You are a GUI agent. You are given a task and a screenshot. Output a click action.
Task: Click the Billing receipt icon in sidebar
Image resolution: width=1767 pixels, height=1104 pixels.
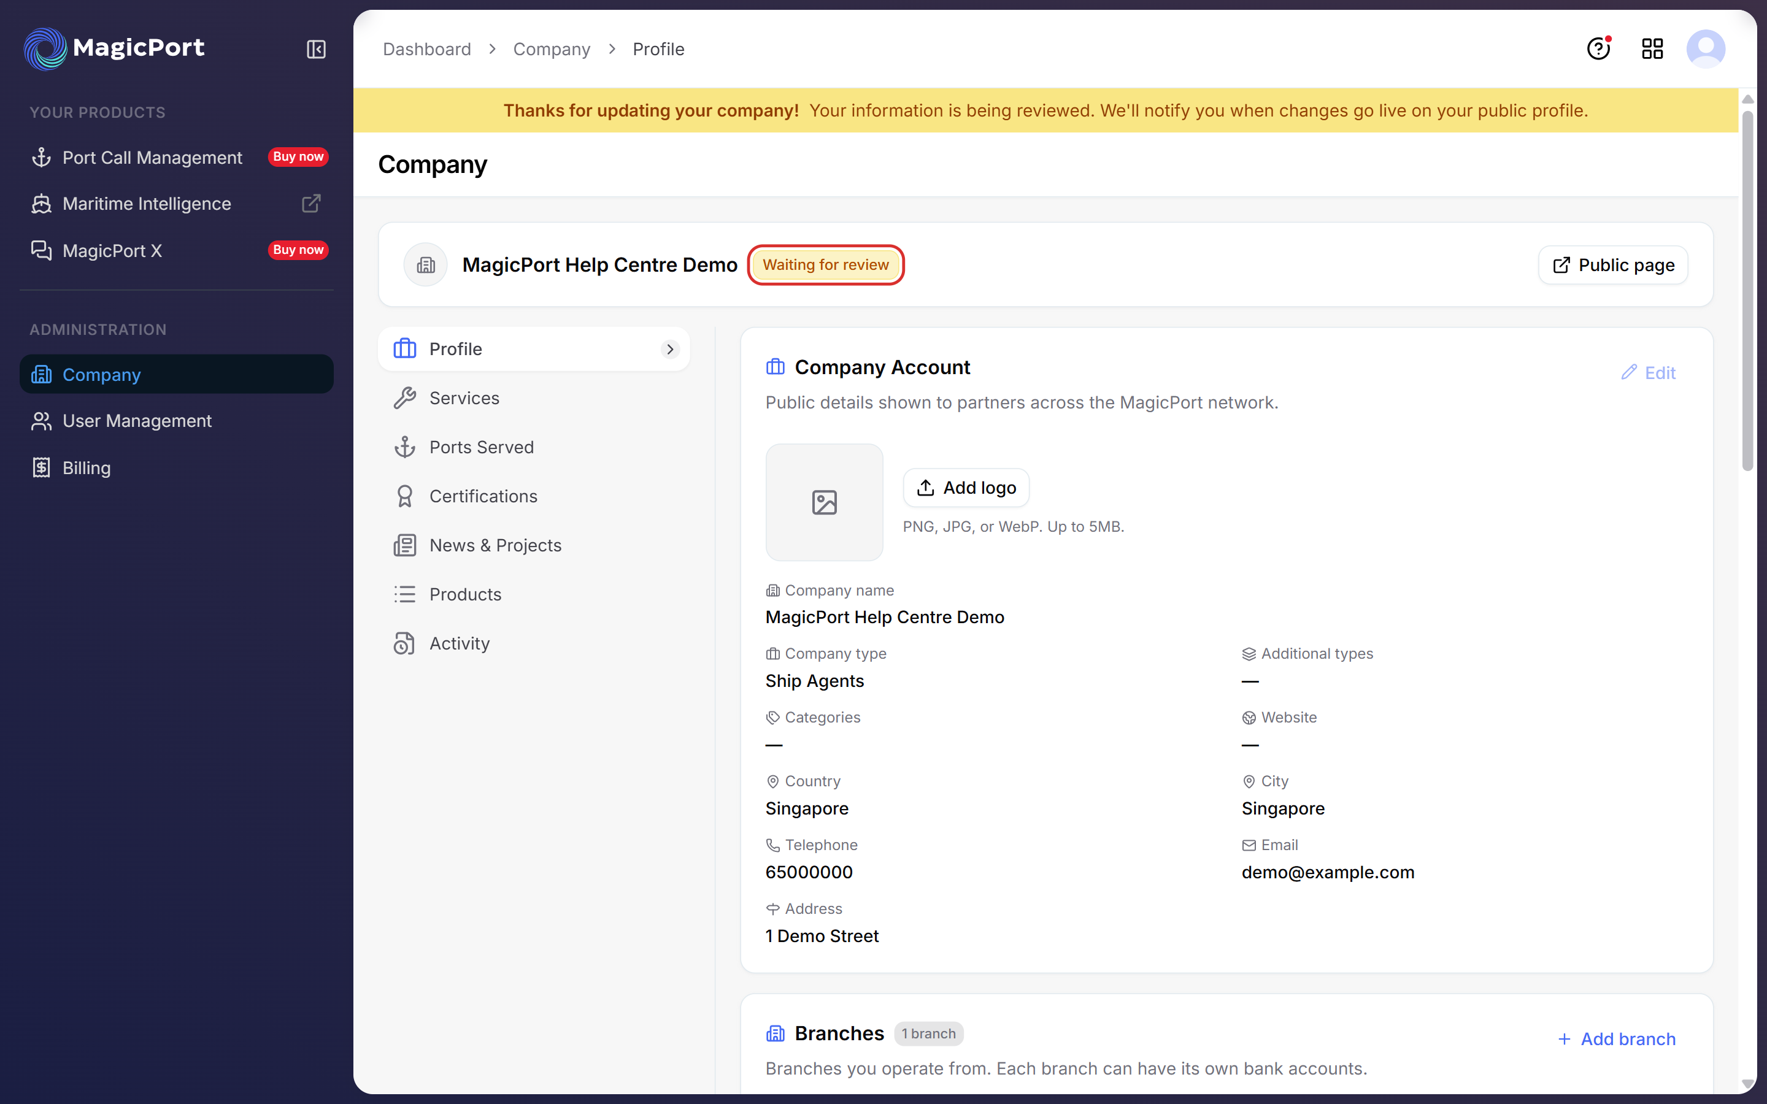pos(42,467)
